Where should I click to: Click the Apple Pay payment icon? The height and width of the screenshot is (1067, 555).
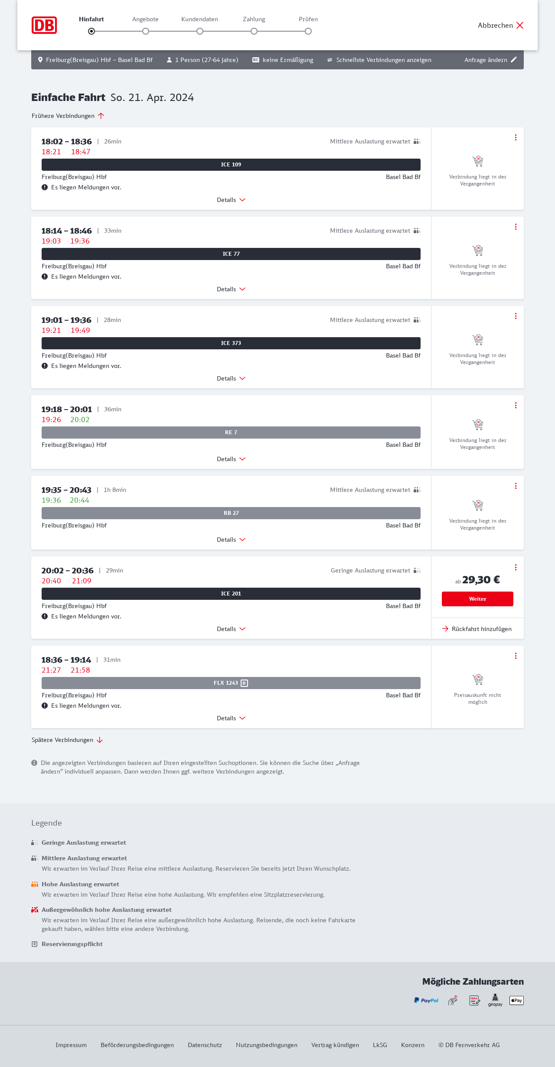pos(516,1000)
